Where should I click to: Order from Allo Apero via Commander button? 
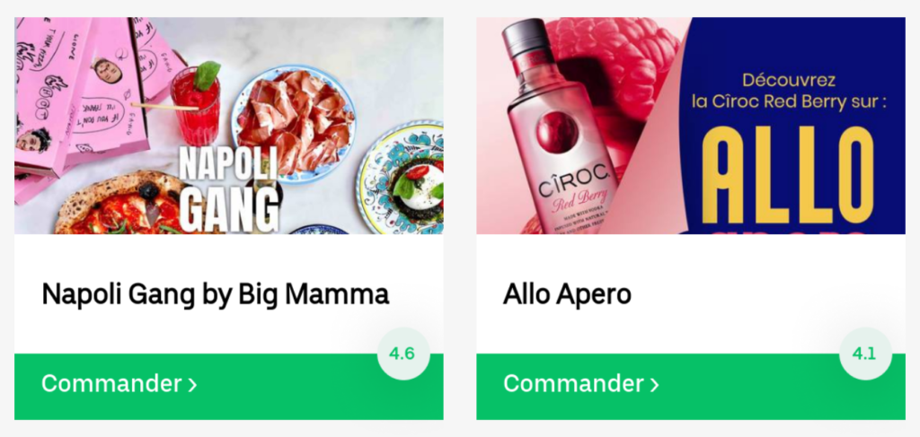click(691, 386)
